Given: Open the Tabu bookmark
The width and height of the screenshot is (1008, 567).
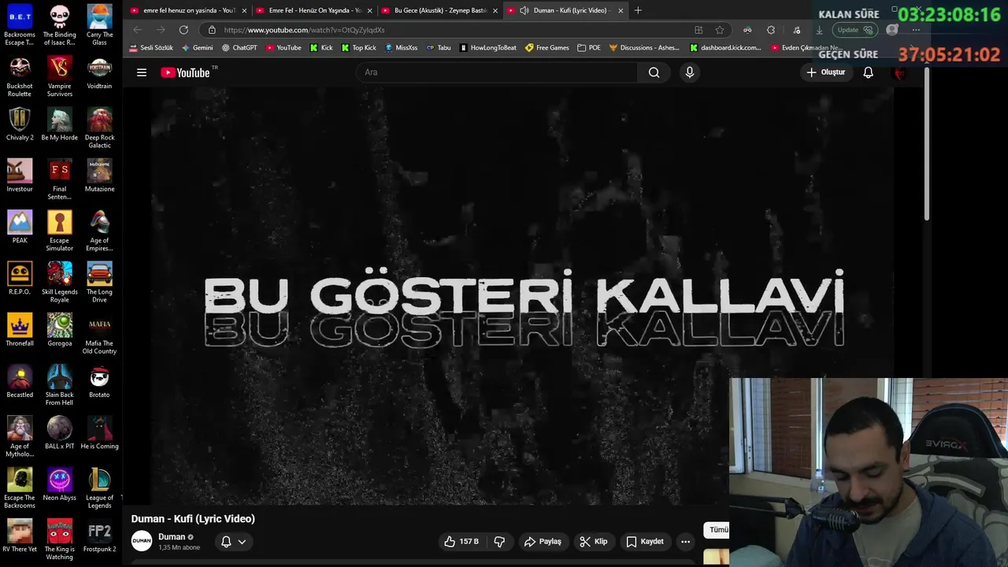Looking at the screenshot, I should point(439,47).
